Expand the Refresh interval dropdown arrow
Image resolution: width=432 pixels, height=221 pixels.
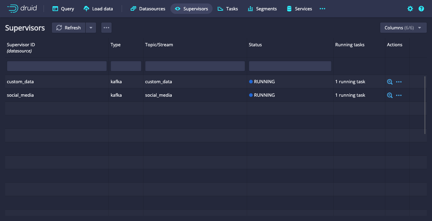tap(91, 28)
